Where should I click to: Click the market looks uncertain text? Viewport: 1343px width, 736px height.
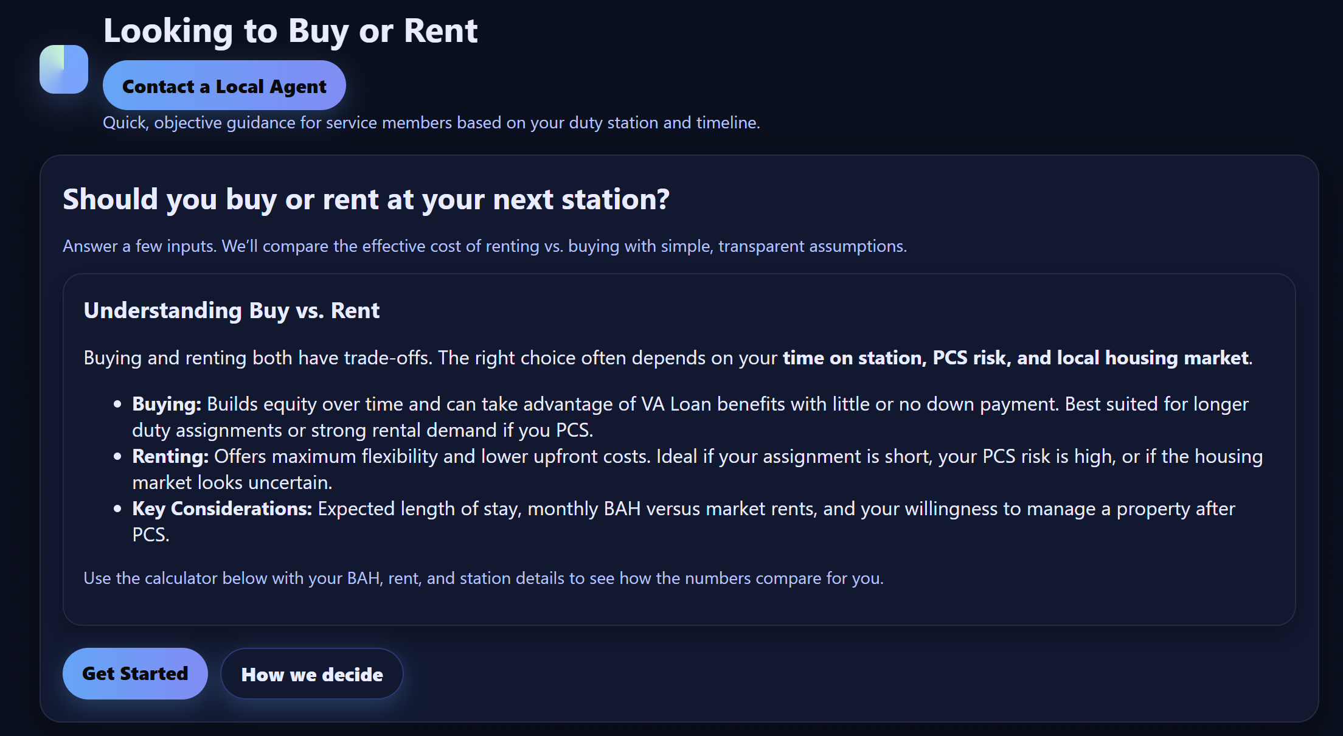click(232, 482)
